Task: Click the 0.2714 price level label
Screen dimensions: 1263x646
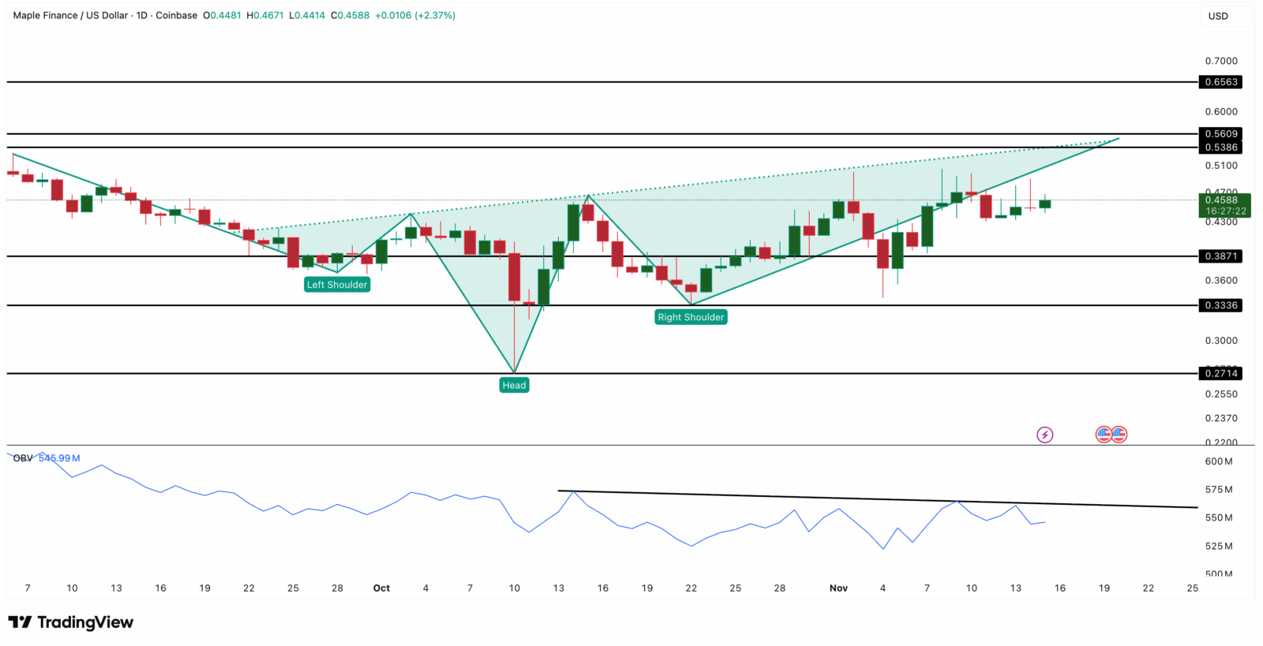Action: click(1220, 373)
